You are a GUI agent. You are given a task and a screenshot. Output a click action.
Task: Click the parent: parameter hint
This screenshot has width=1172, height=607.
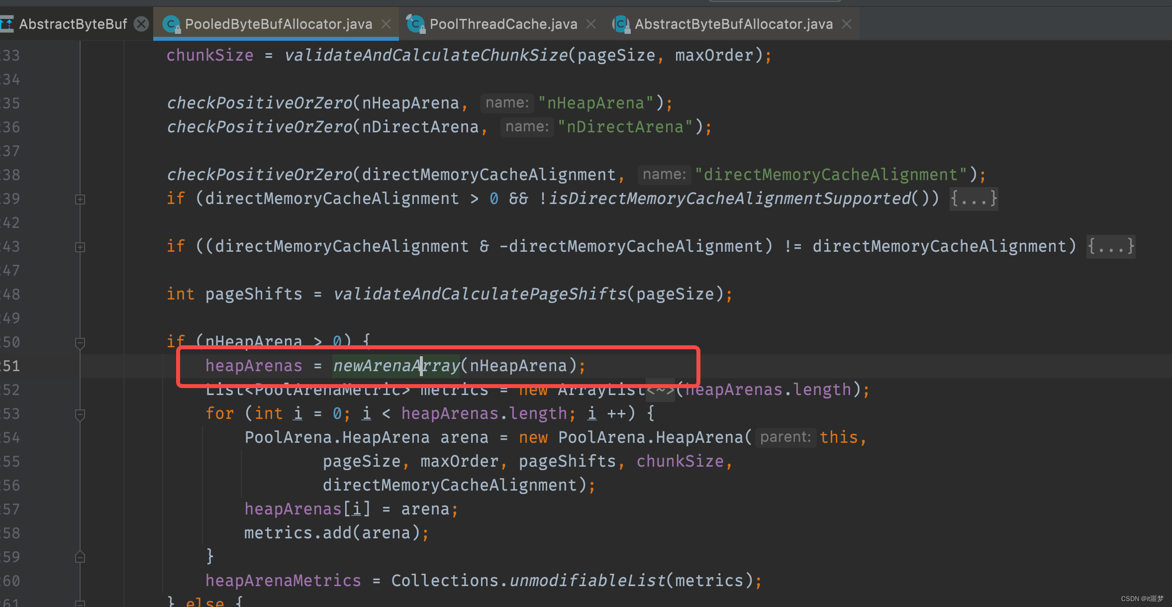coord(785,437)
